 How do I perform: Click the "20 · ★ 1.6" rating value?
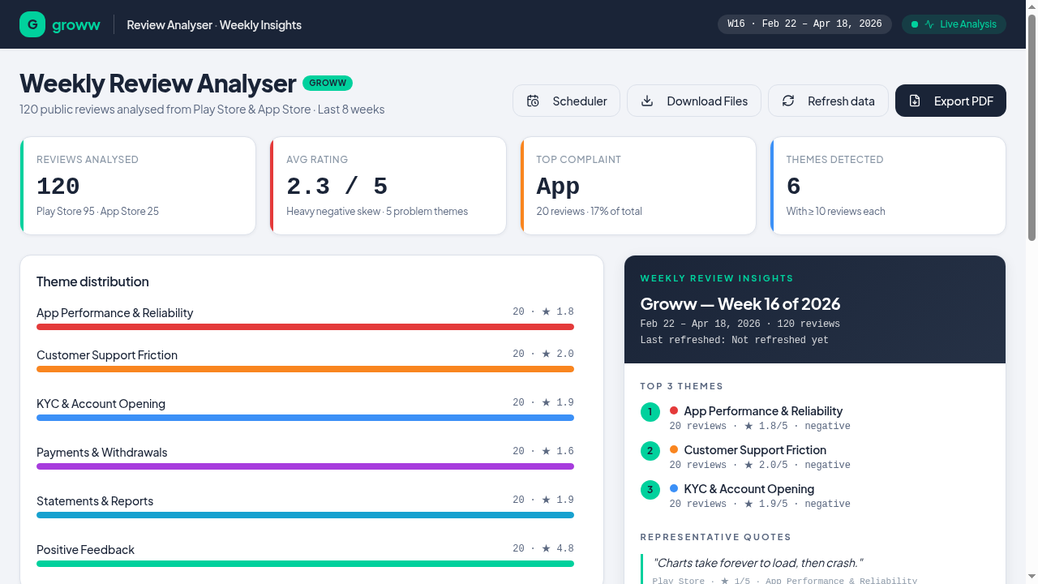pos(543,451)
